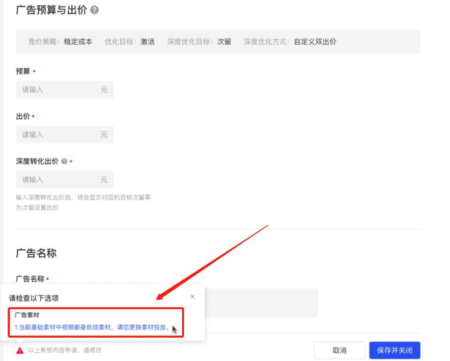
Task: Click the help icon next to 深度转化出价
Action: 64,161
